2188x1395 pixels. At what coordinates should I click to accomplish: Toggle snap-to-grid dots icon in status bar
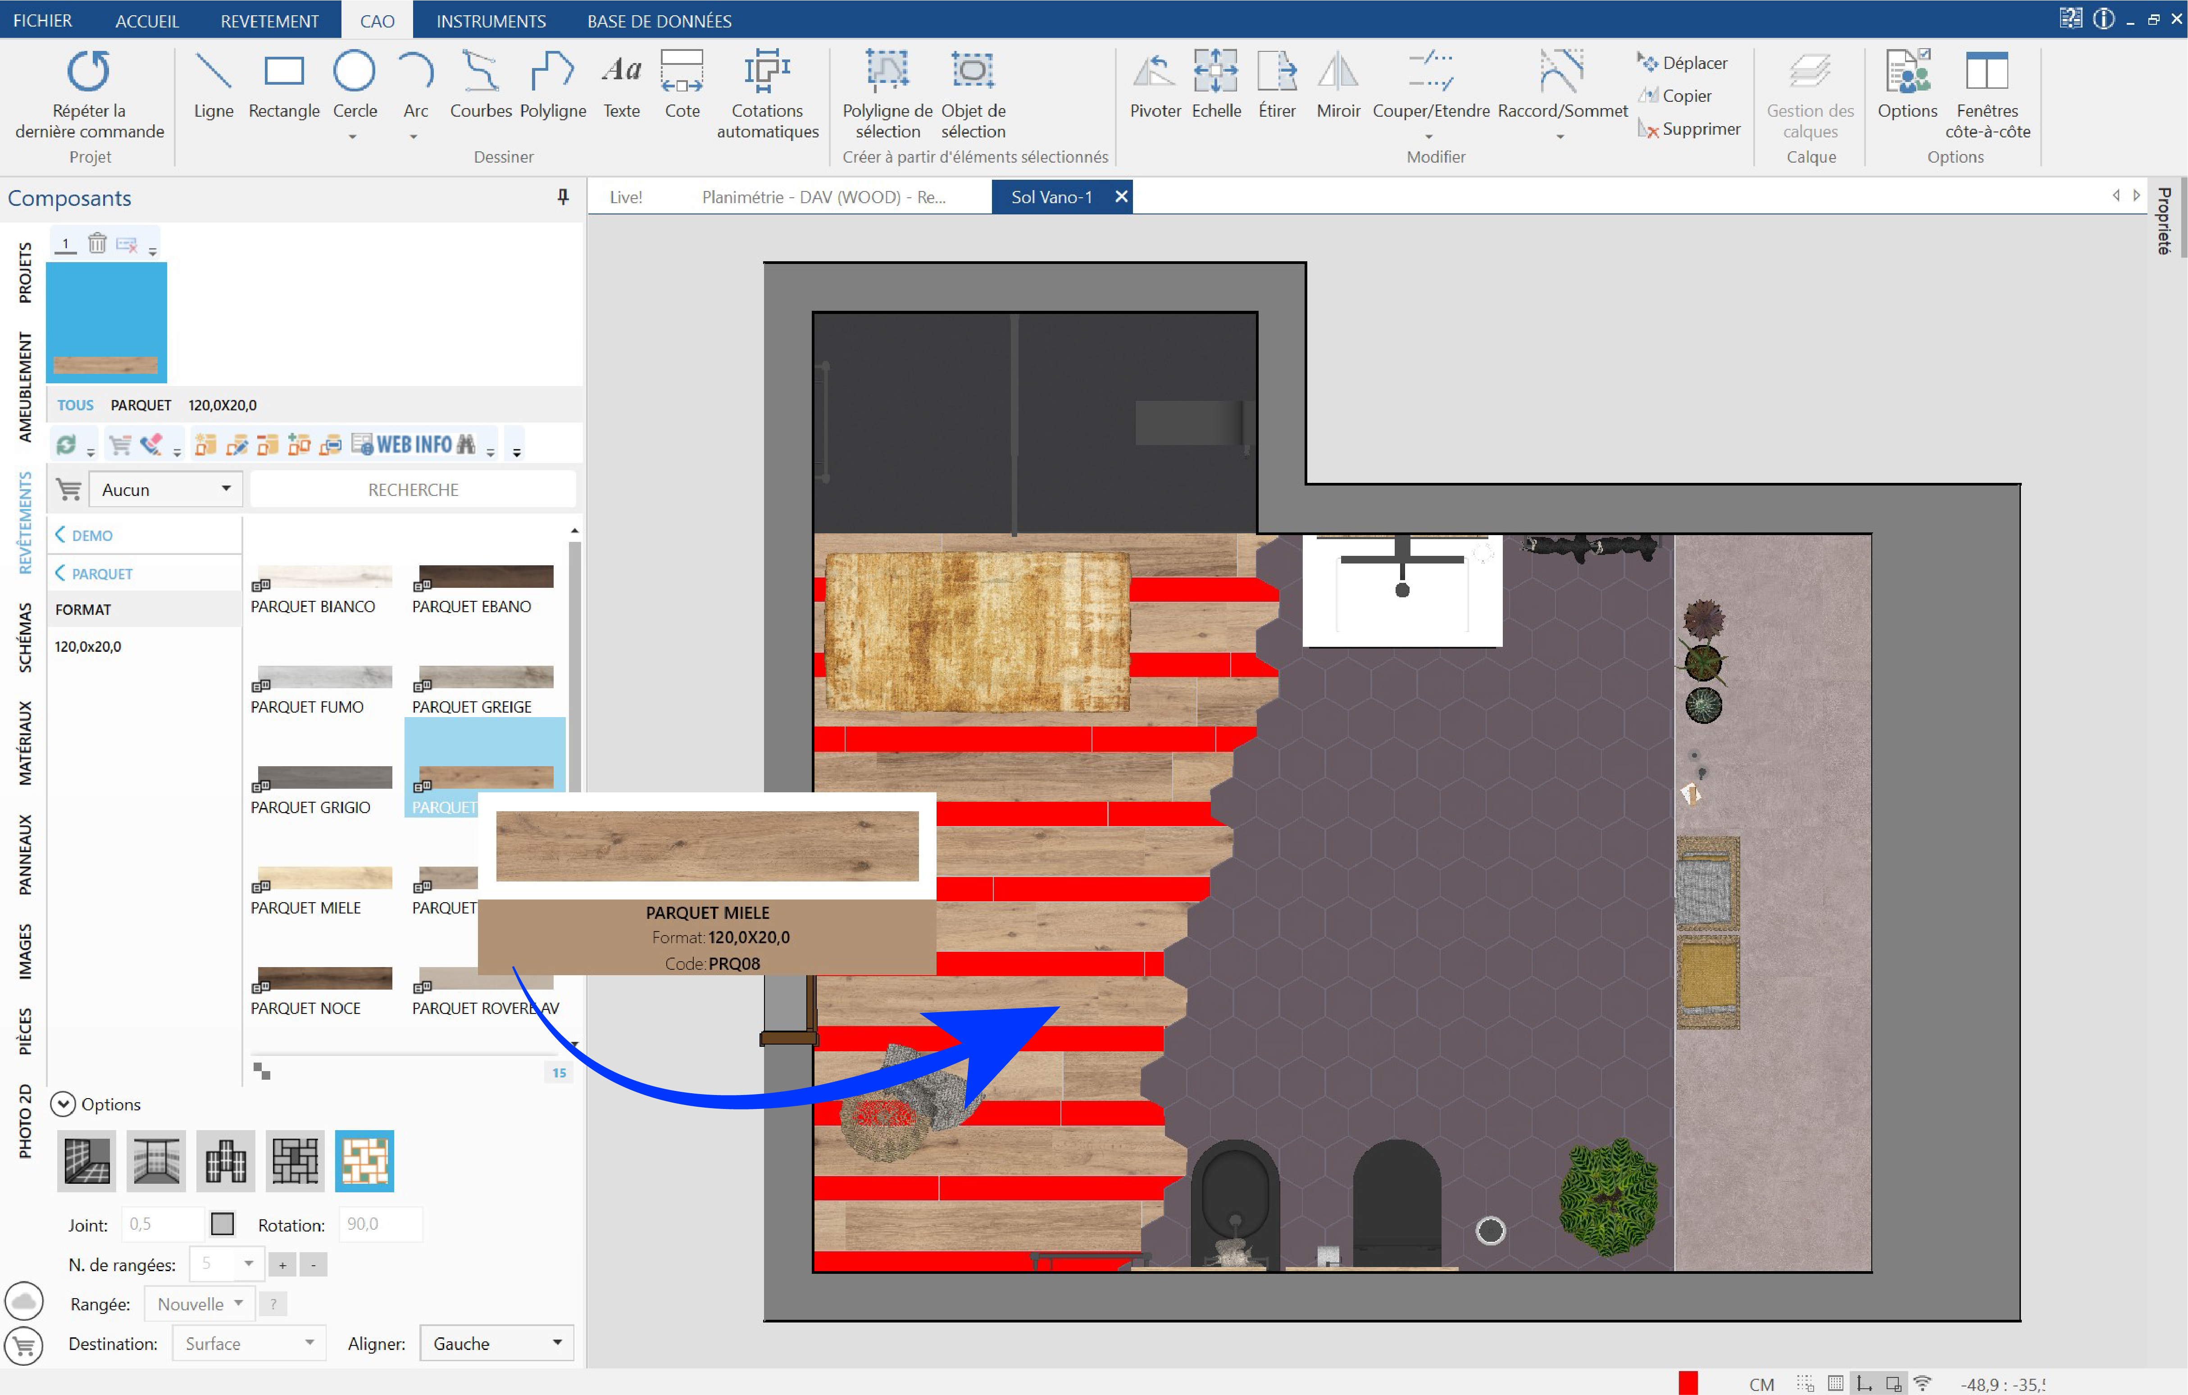[1806, 1383]
